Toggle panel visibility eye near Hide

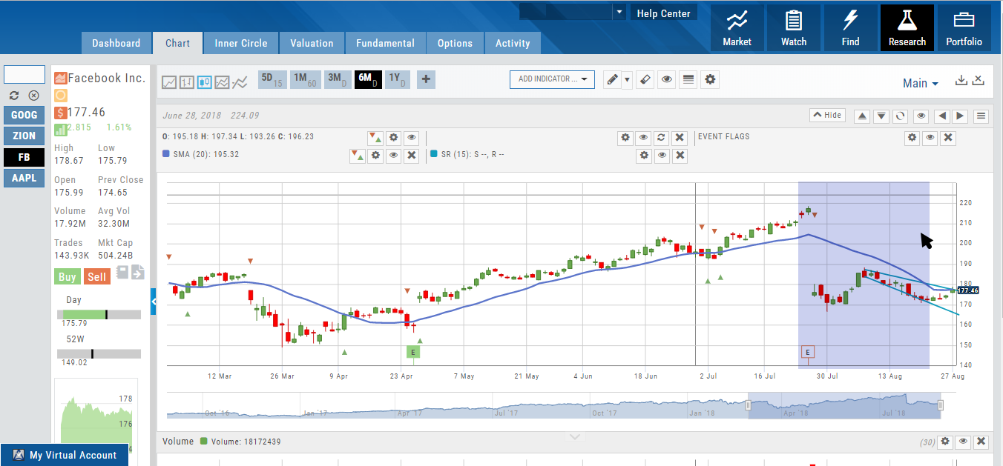(x=921, y=116)
